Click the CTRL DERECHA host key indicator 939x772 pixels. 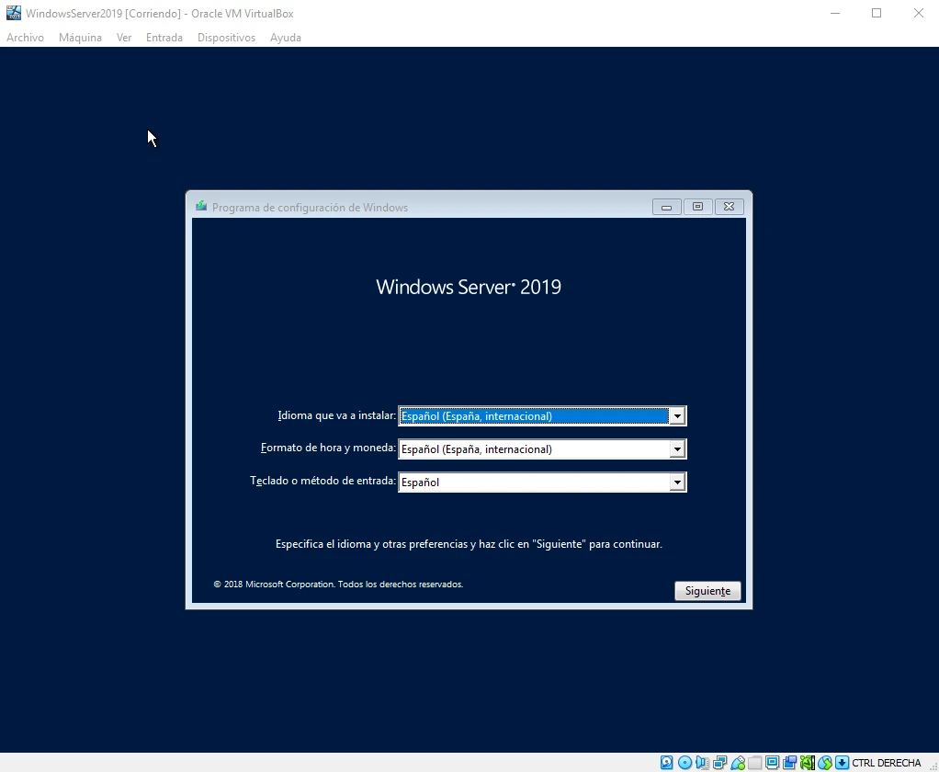point(887,763)
